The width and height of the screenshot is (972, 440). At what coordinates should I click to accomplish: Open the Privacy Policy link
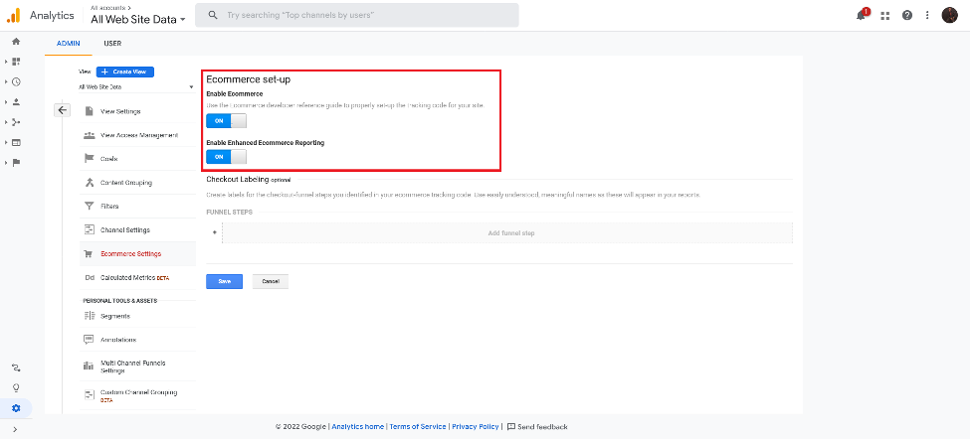[475, 426]
